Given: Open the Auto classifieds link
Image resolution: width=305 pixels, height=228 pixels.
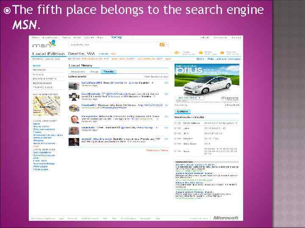Looking at the screenshot, I should coord(42,152).
